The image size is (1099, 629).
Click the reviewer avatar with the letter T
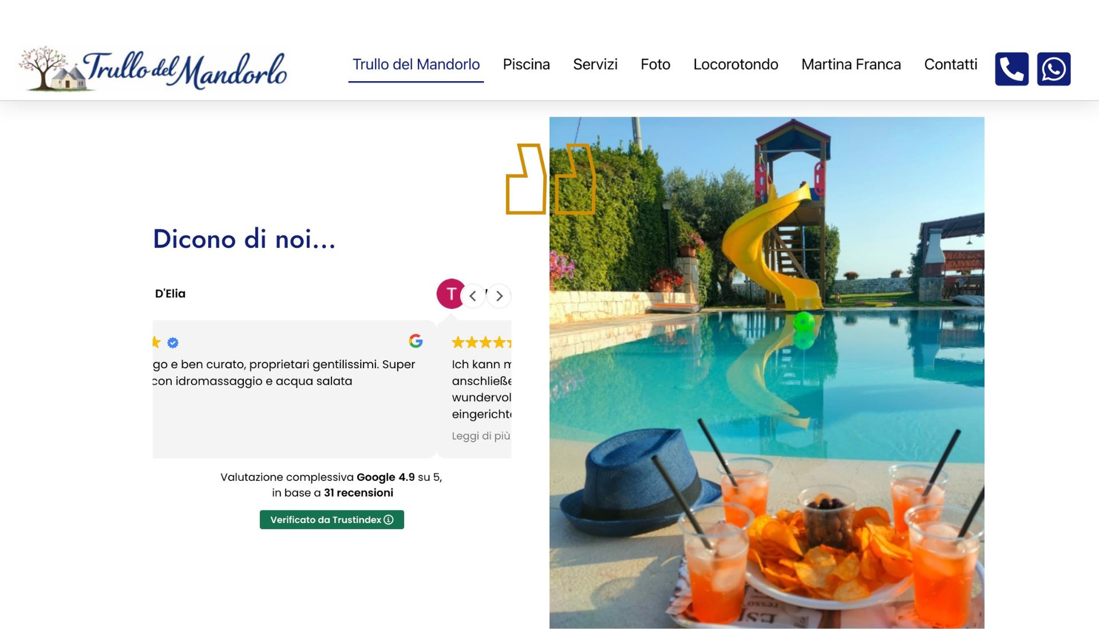[450, 294]
